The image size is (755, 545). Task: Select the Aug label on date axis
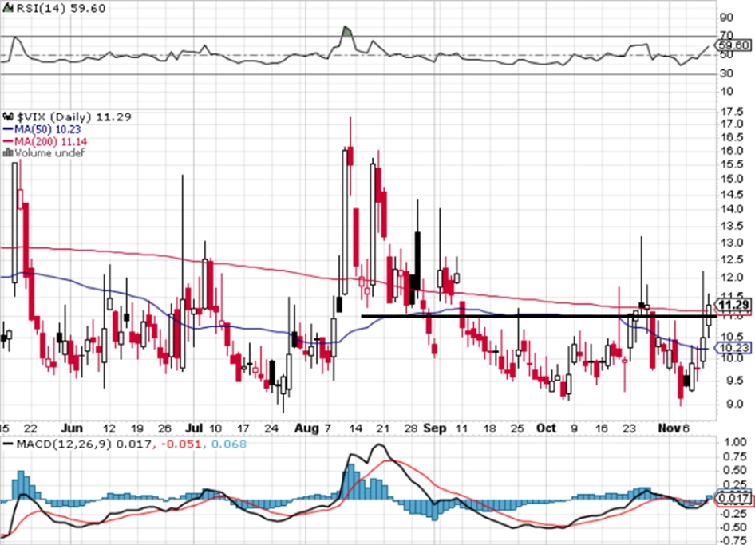tap(306, 428)
